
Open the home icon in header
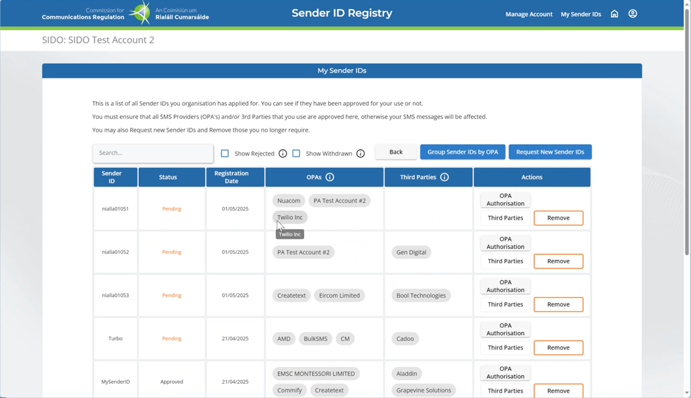[x=614, y=14]
